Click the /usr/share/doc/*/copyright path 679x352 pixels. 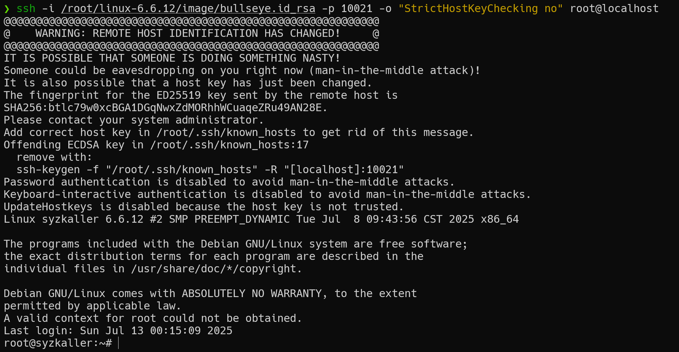pos(216,269)
